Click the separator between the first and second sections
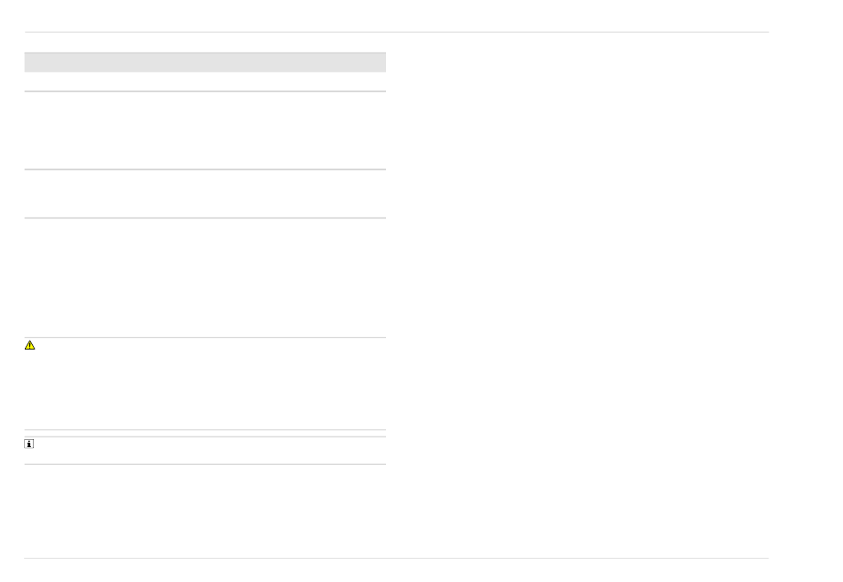Screen dimensions: 843x582 [x=205, y=169]
